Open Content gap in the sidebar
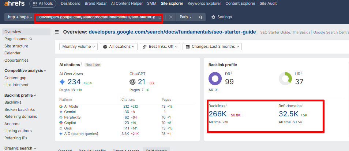 click(x=15, y=78)
